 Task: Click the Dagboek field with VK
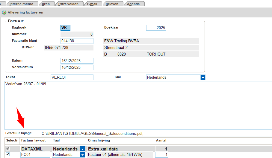coord(65,28)
